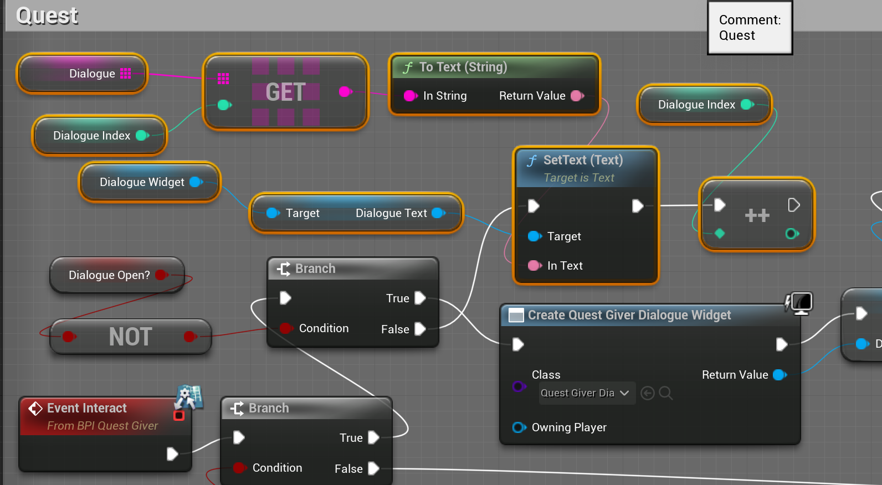Click the use-selected-asset arrow icon beside Class
The width and height of the screenshot is (882, 485).
click(x=648, y=393)
